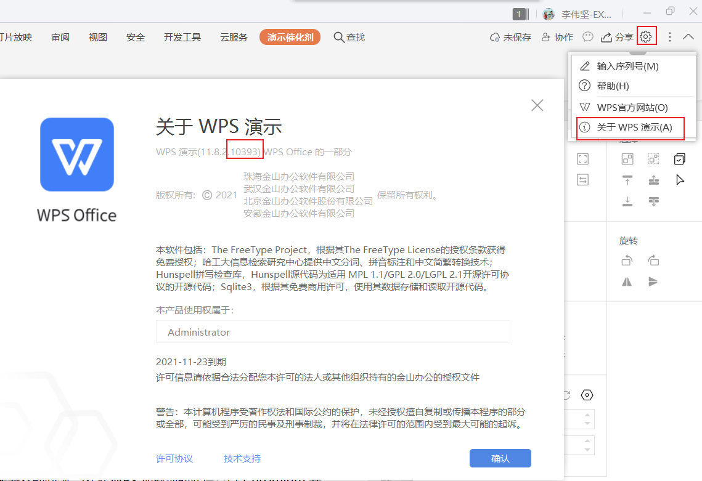The width and height of the screenshot is (702, 481).
Task: Click the fit-to-frame corners icon
Action: tap(582, 159)
